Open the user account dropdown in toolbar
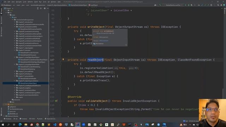Image resolution: width=226 pixels, height=127 pixels. (x=156, y=5)
